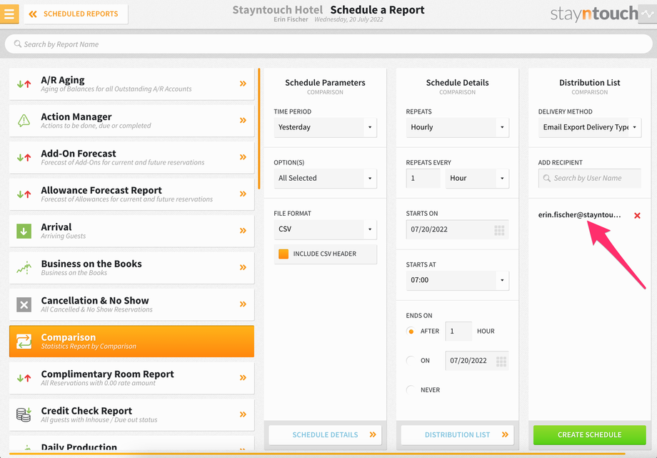Click A/R Aging arrows icon
The height and width of the screenshot is (458, 657).
pyautogui.click(x=24, y=84)
